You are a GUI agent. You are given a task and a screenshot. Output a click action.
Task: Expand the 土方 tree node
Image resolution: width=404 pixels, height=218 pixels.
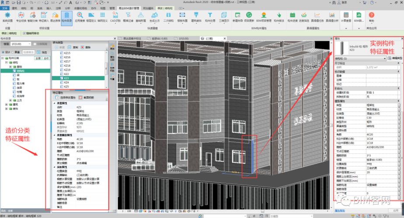10,100
